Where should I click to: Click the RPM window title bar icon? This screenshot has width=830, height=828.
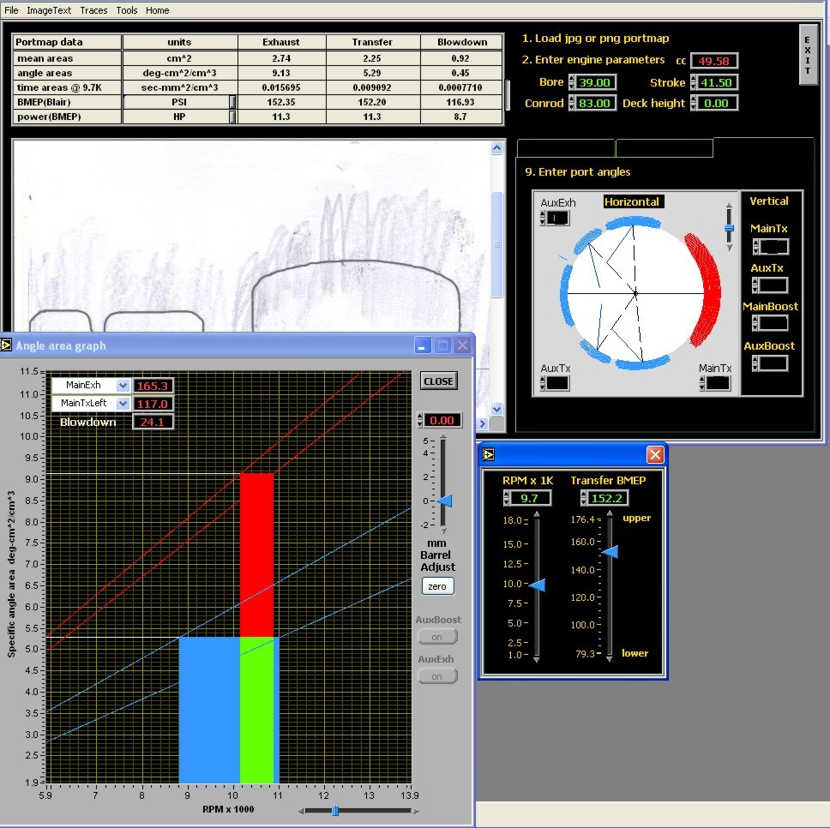(x=488, y=454)
